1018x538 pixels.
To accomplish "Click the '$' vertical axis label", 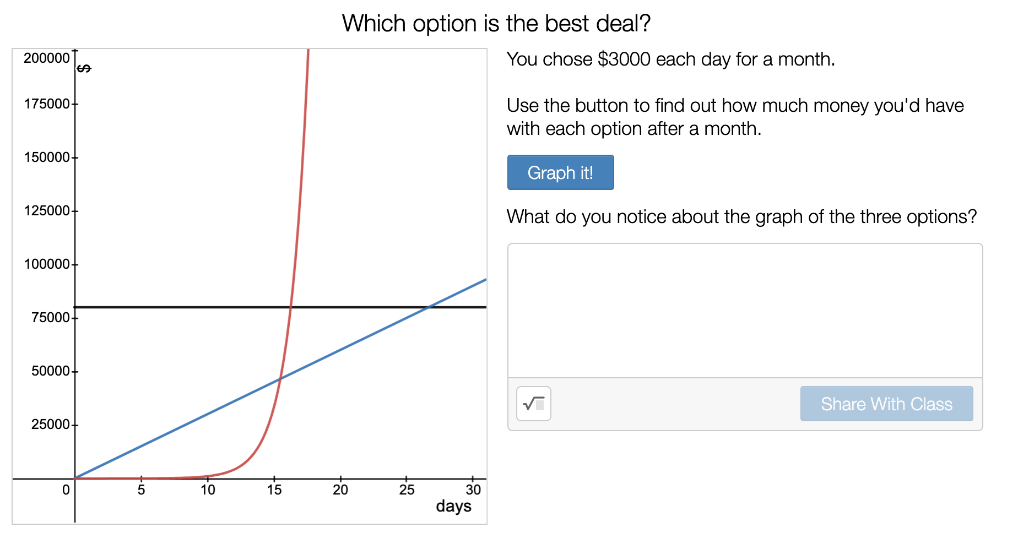I will [84, 68].
